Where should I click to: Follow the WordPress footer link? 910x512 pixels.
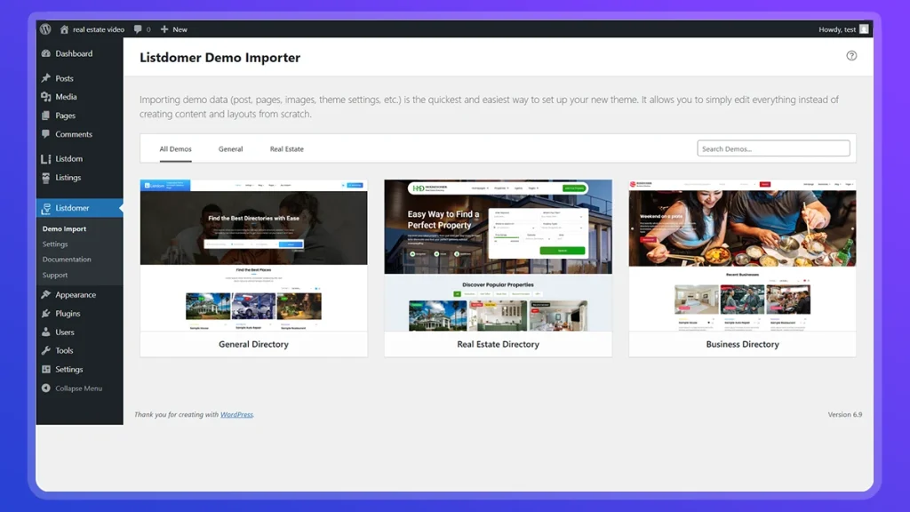point(235,414)
